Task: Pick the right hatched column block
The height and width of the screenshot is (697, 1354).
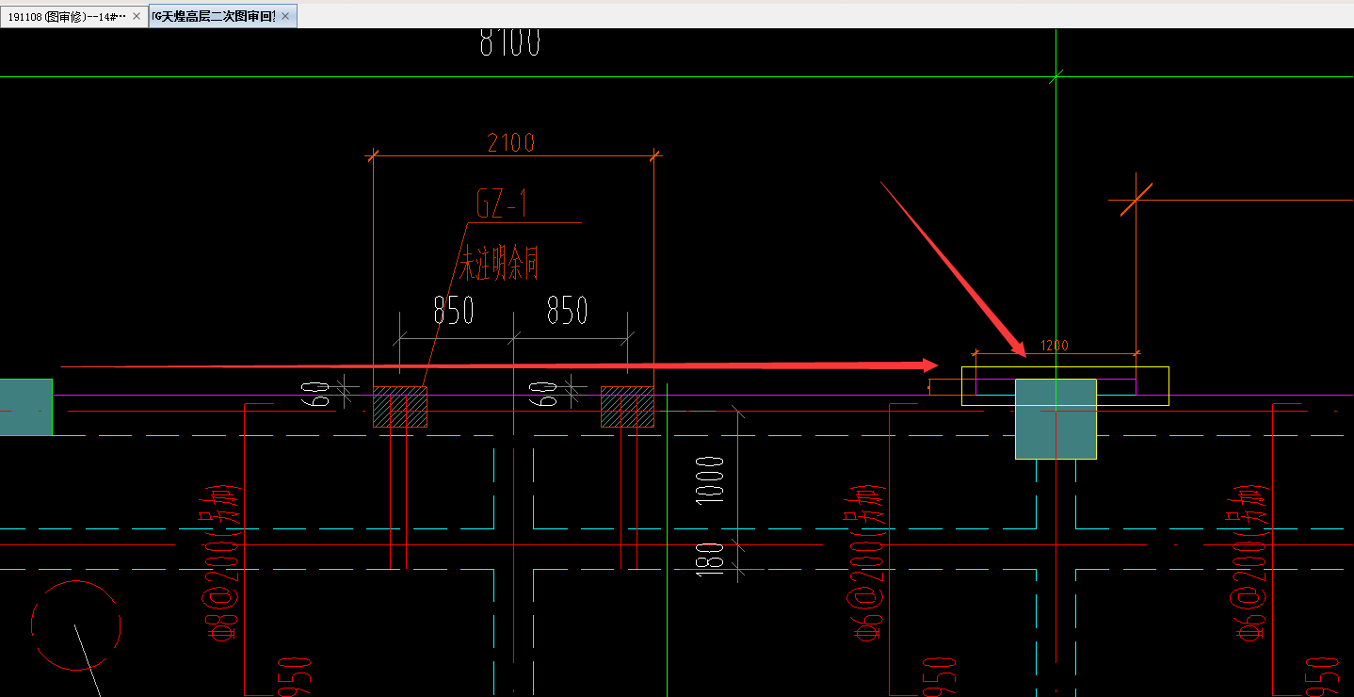Action: 627,407
